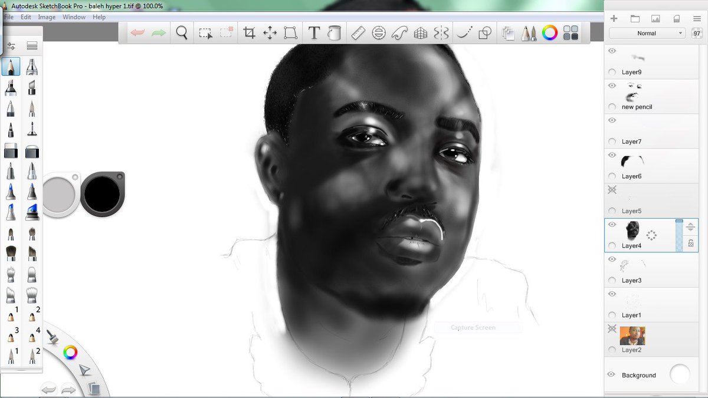The width and height of the screenshot is (708, 398).
Task: Open the Help menu
Action: [99, 17]
